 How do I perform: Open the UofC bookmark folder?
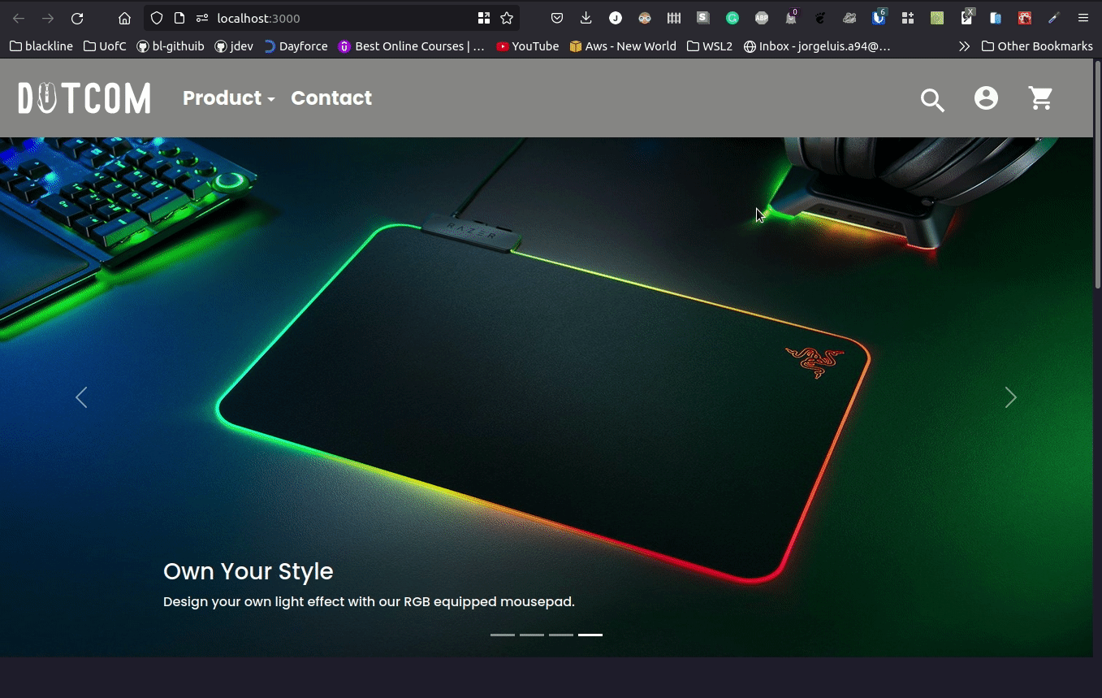105,46
